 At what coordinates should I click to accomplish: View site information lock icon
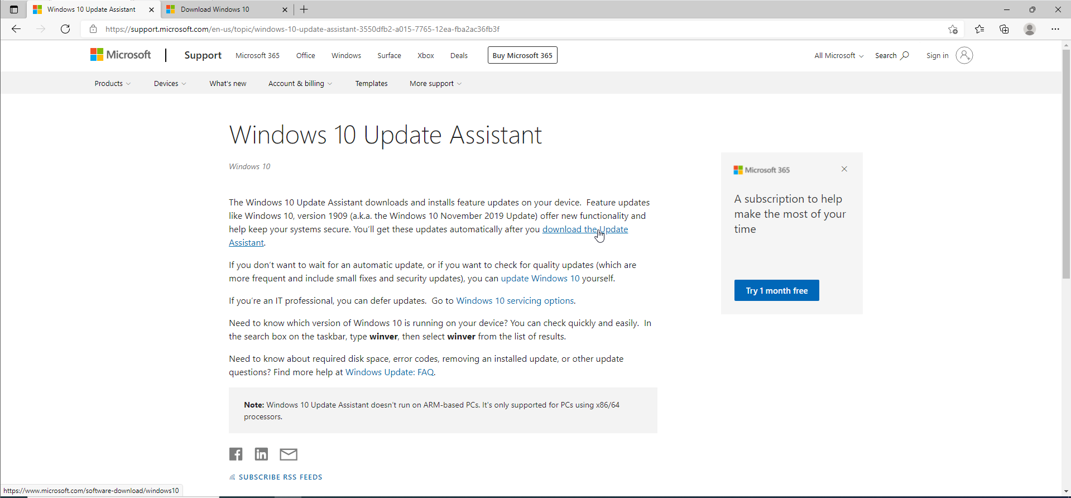93,29
